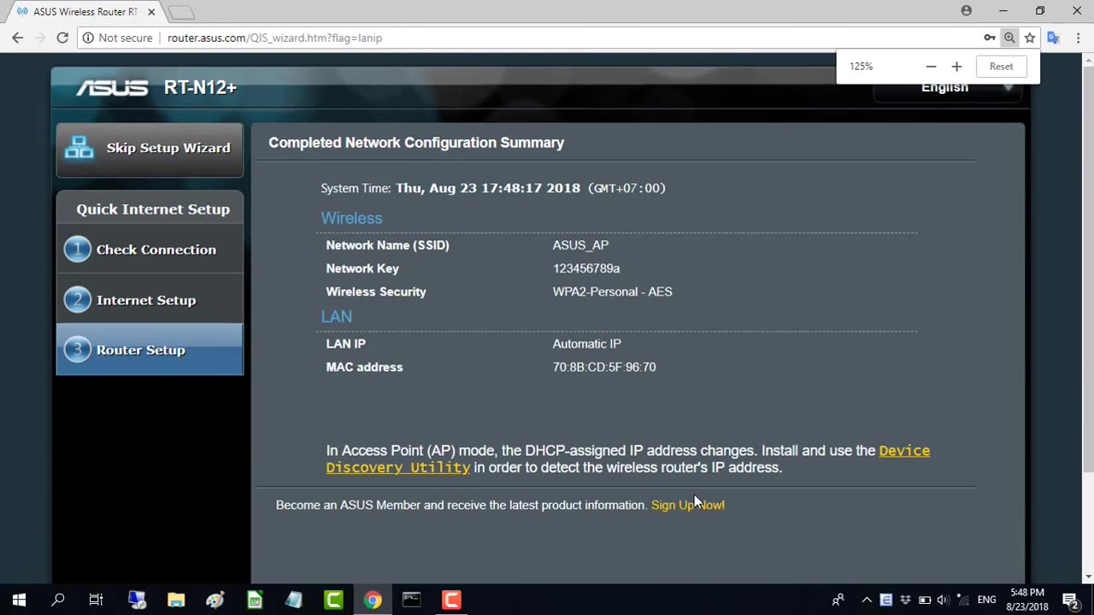Open the gray notepad-like taskbar app
The width and height of the screenshot is (1094, 615).
294,600
